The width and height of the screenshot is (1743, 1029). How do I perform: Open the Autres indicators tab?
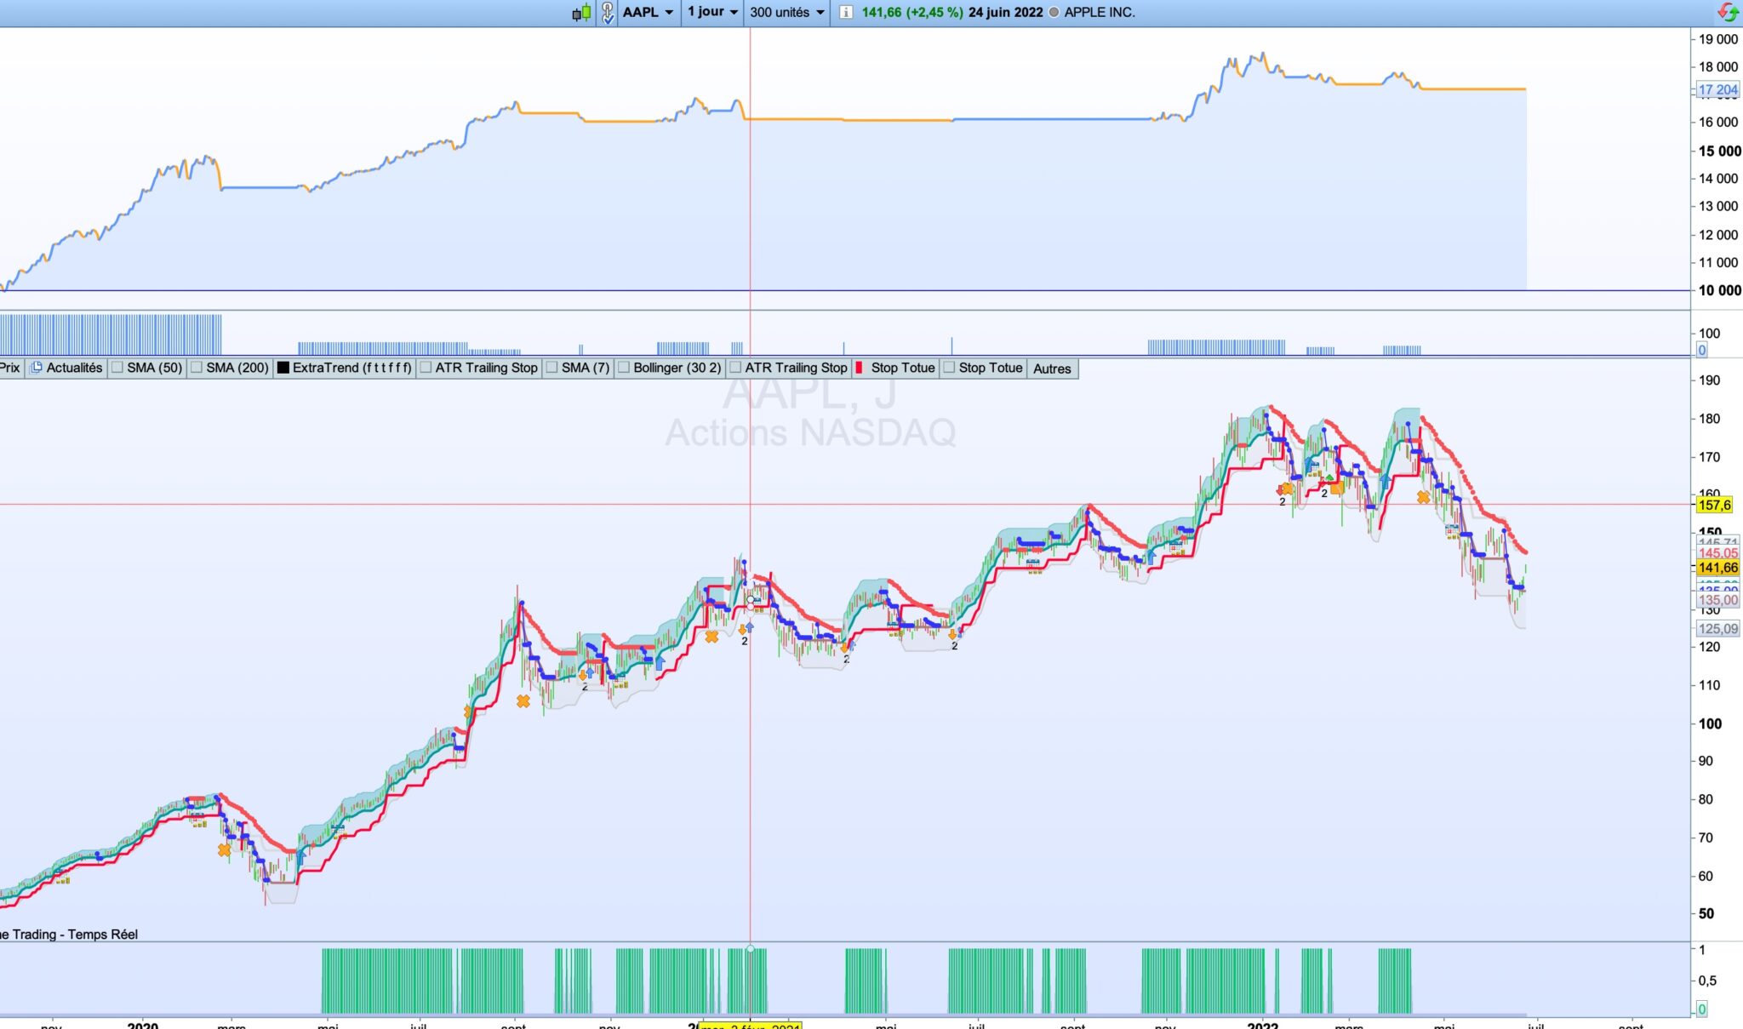(1052, 369)
